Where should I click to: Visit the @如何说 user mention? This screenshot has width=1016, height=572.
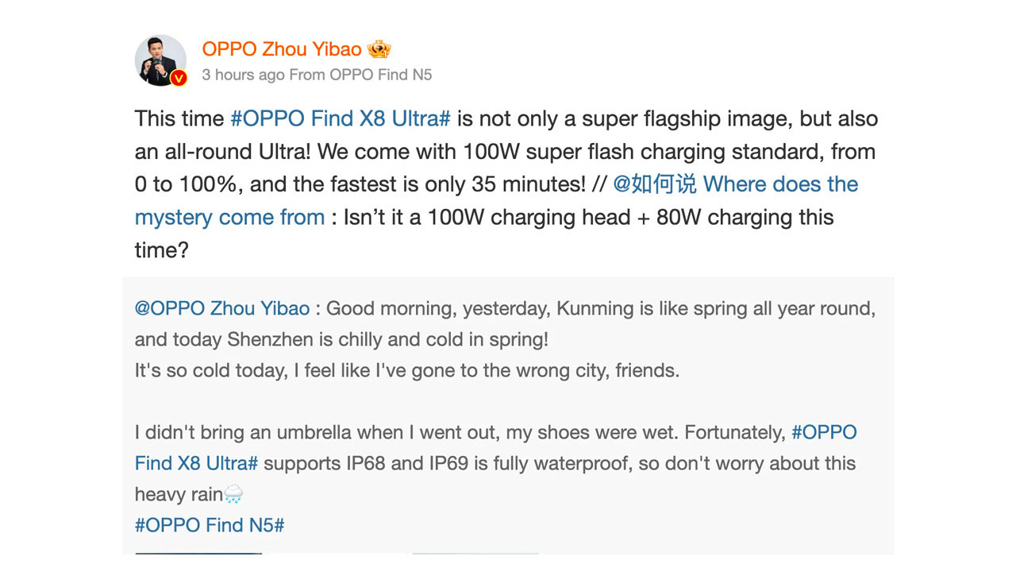pos(654,184)
